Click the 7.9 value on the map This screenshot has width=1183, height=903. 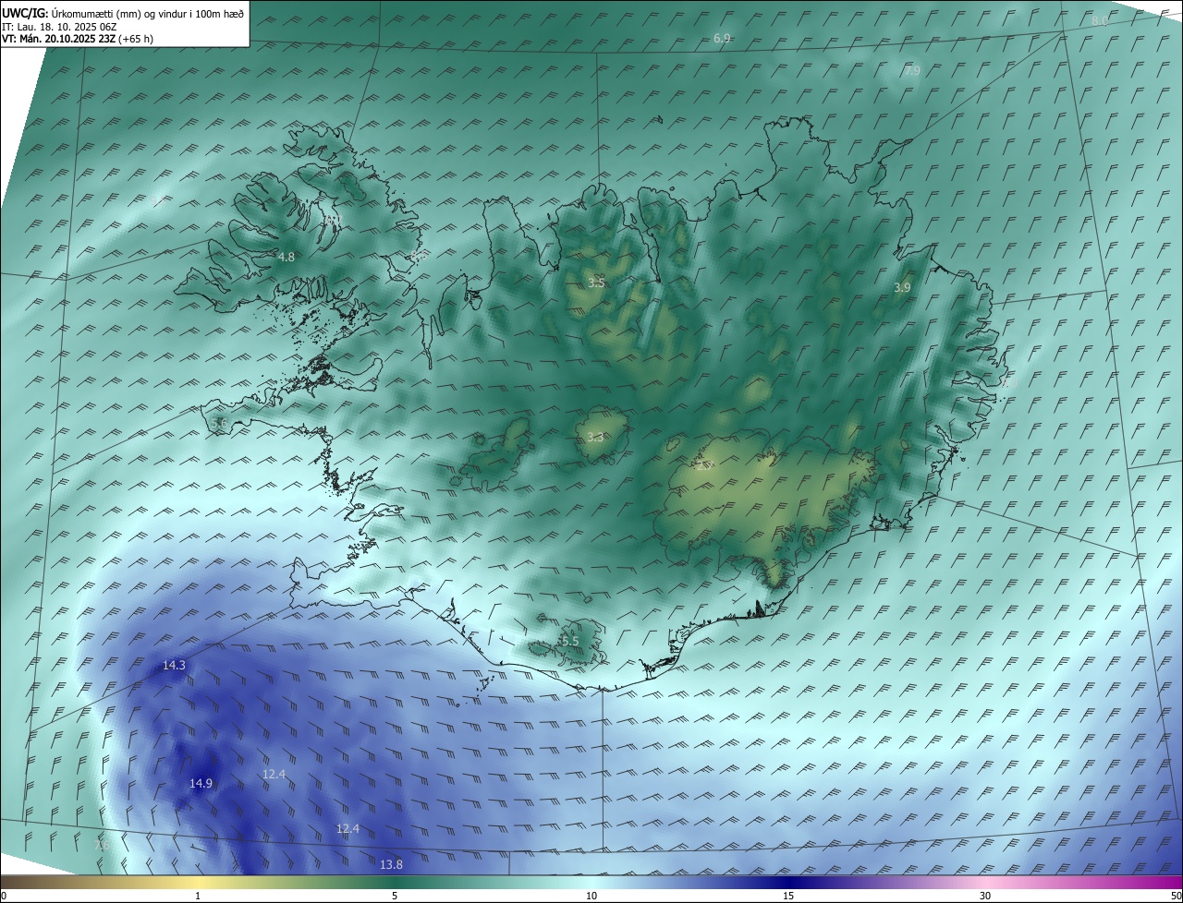coord(912,70)
